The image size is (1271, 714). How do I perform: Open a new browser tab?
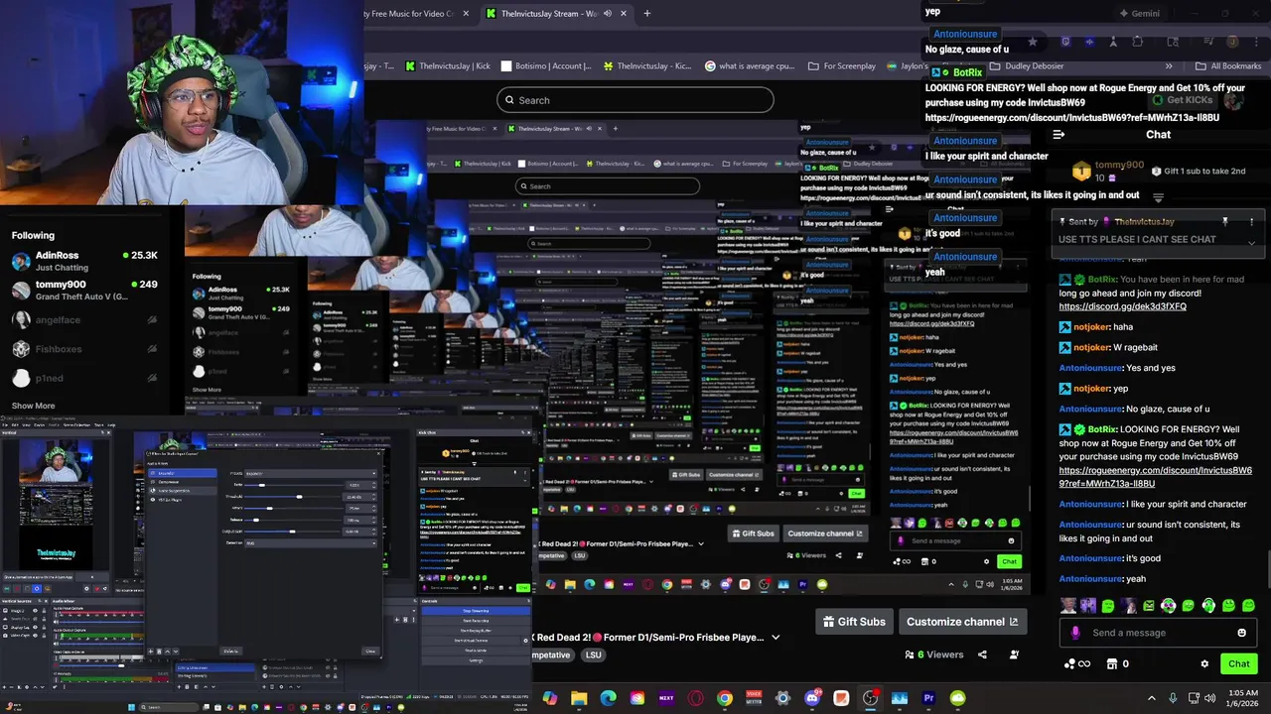(x=646, y=14)
